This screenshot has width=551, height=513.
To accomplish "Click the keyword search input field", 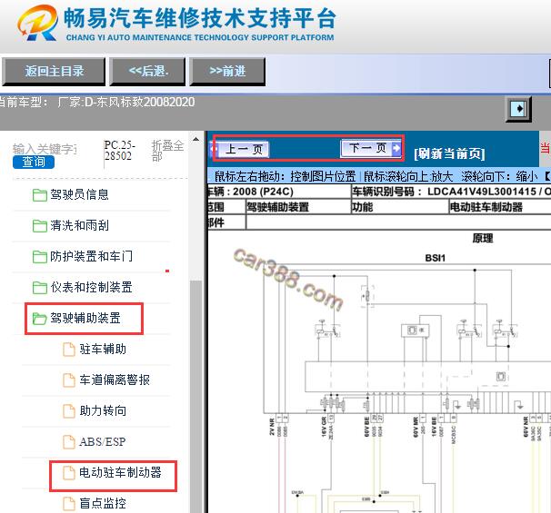I will pyautogui.click(x=45, y=149).
